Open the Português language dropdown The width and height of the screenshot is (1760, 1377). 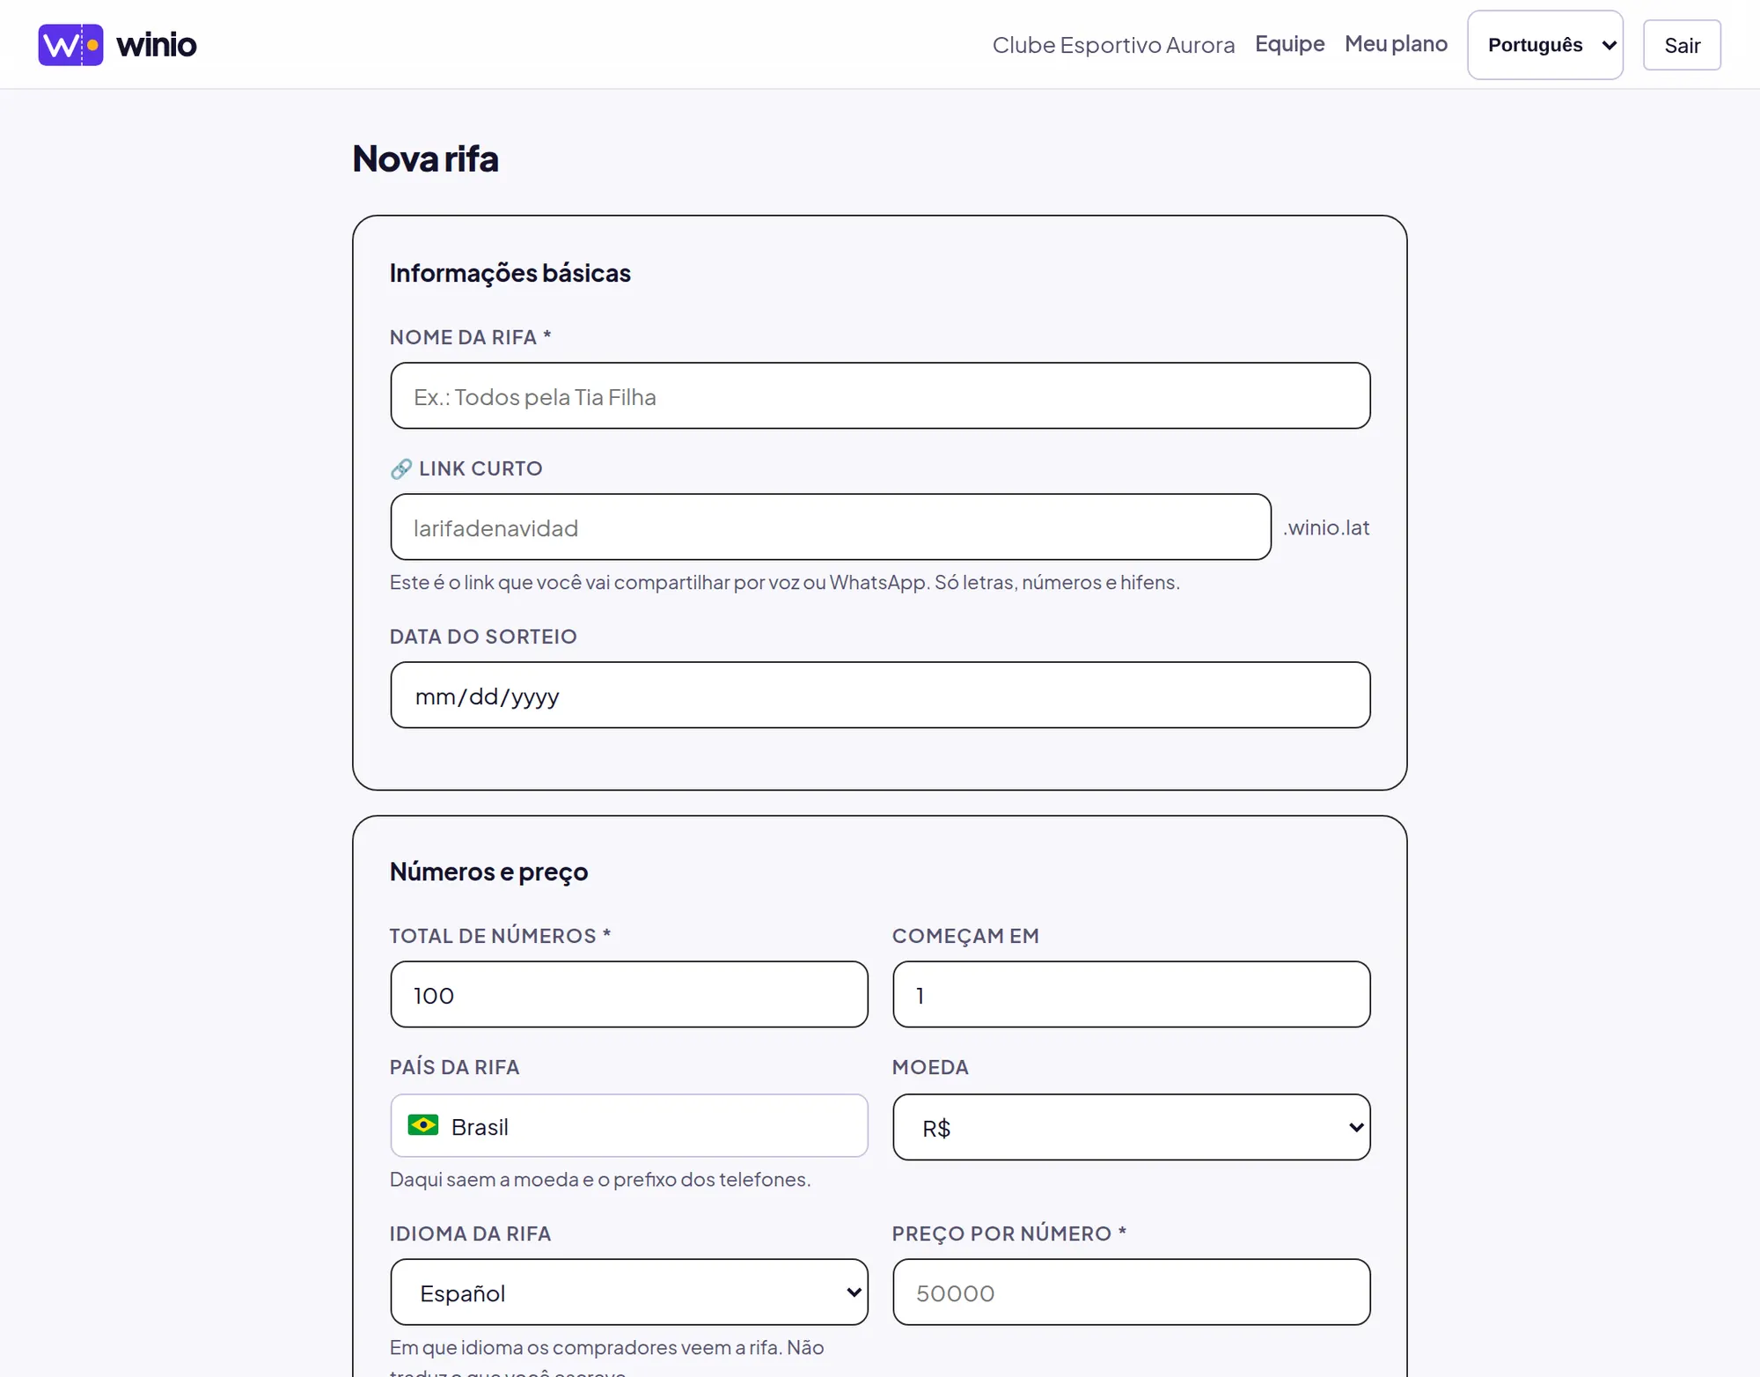pos(1544,45)
